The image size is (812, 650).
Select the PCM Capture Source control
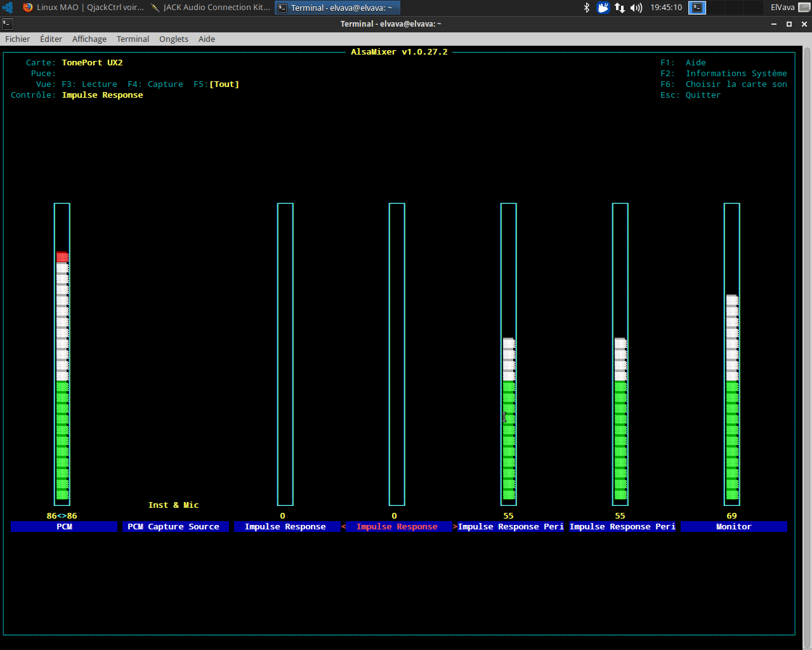(173, 527)
